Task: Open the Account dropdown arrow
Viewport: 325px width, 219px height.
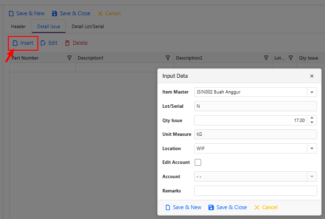Action: coord(312,177)
